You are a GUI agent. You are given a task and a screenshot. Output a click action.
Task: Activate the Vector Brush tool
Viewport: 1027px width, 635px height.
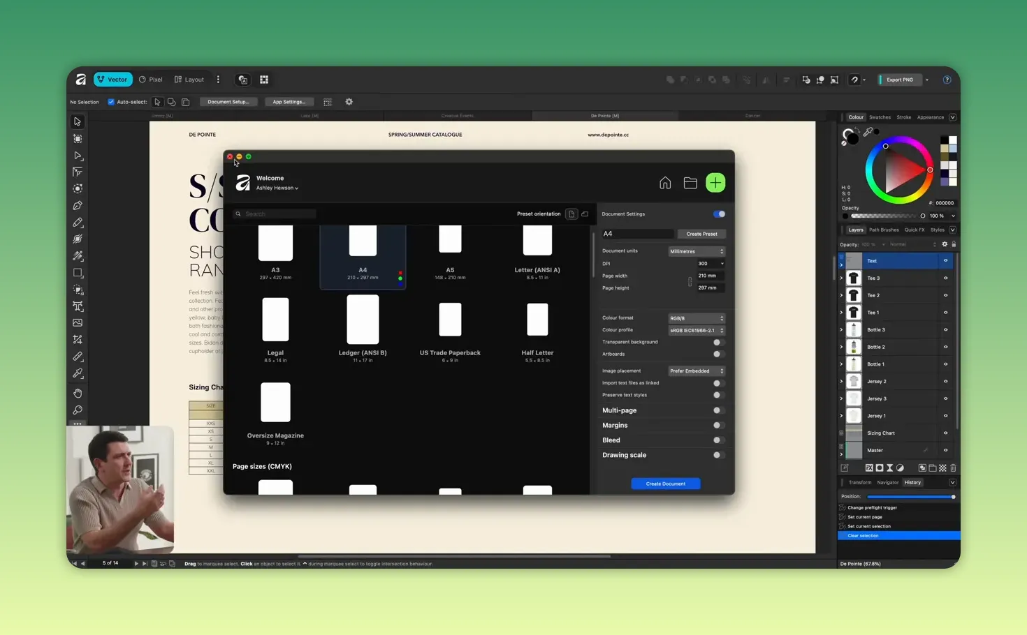pyautogui.click(x=78, y=239)
